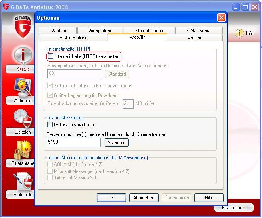
Task: Select the Web/IM tab
Action: [138, 37]
